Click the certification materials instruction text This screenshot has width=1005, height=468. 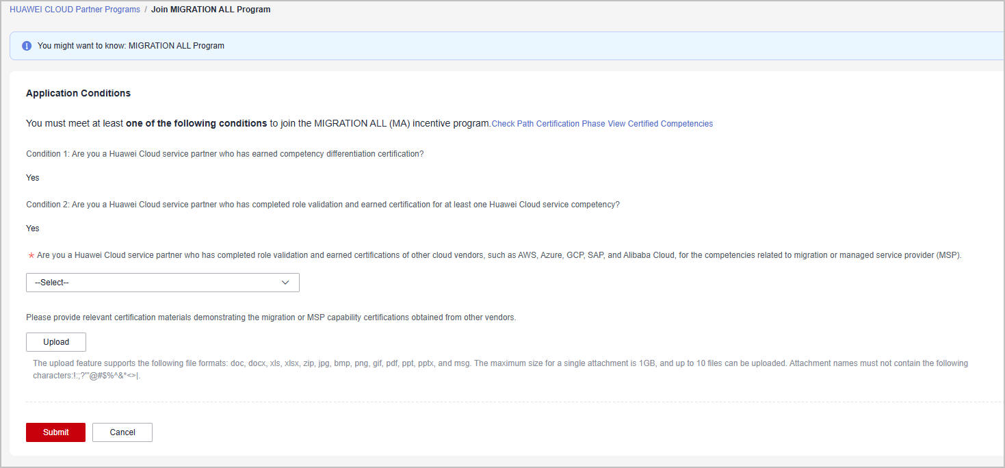[x=271, y=317]
